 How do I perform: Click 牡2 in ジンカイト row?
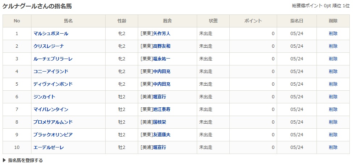(x=122, y=96)
